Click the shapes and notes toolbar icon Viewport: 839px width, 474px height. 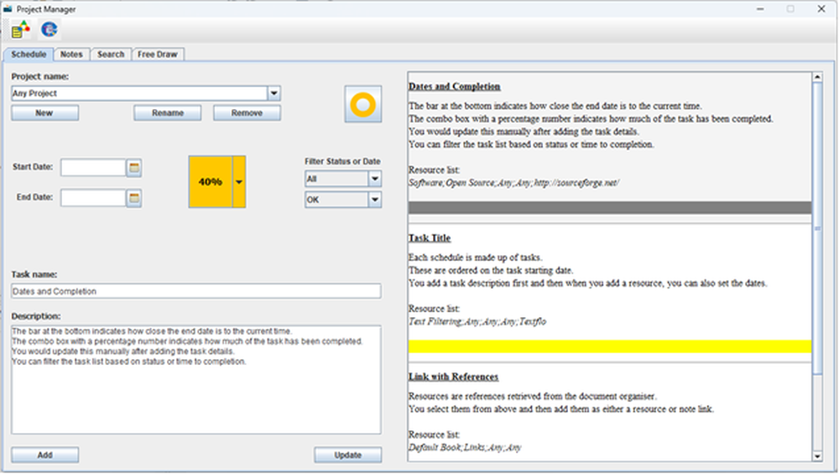pos(21,29)
